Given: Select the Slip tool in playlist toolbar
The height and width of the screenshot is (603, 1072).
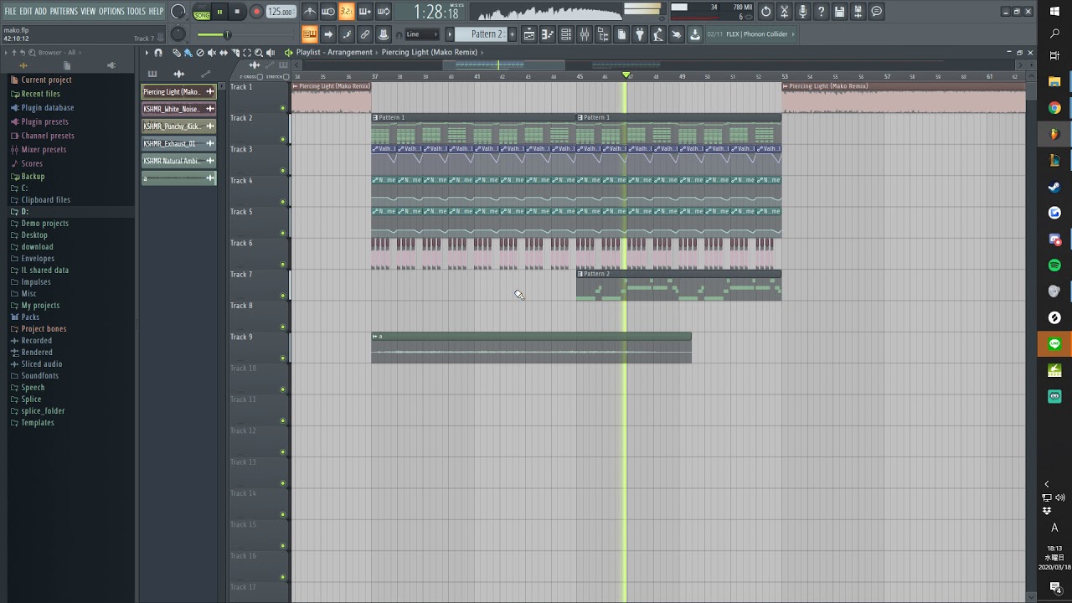Looking at the screenshot, I should coord(224,53).
